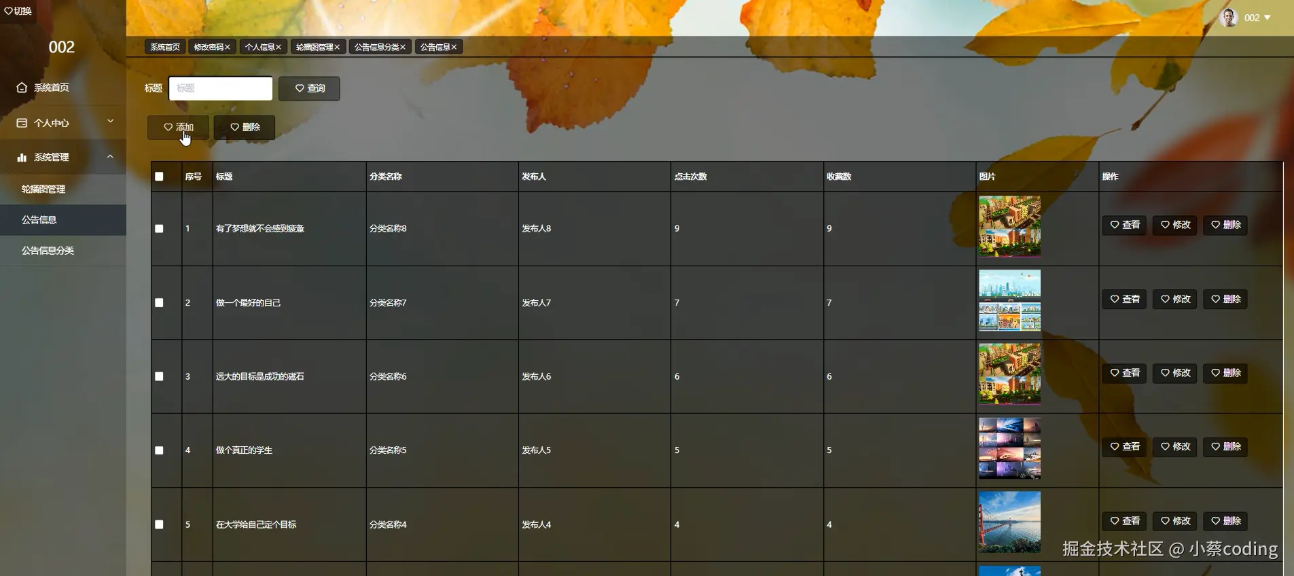Click 查看 for row 4
1294x576 pixels.
point(1124,447)
